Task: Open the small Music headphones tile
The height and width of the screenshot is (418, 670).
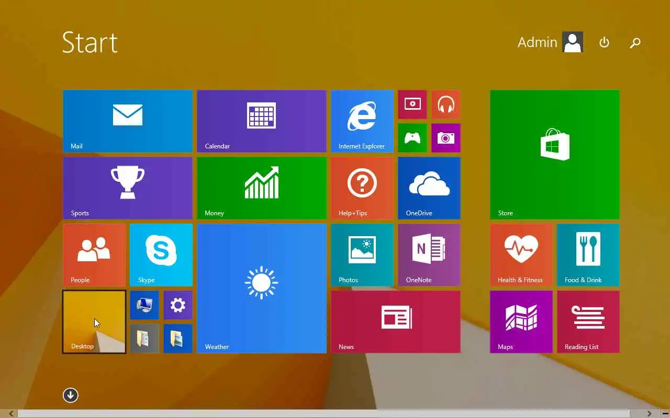Action: point(446,104)
